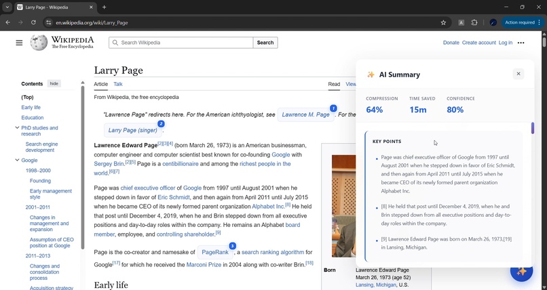Open the Marconi Prize link
Viewport: 547px width, 290px height.
(204, 264)
